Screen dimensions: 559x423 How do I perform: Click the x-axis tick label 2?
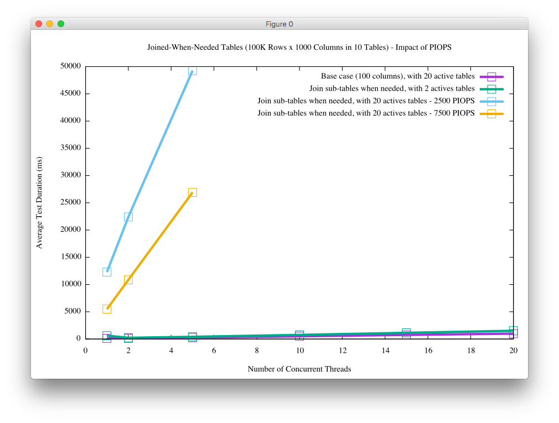point(128,351)
